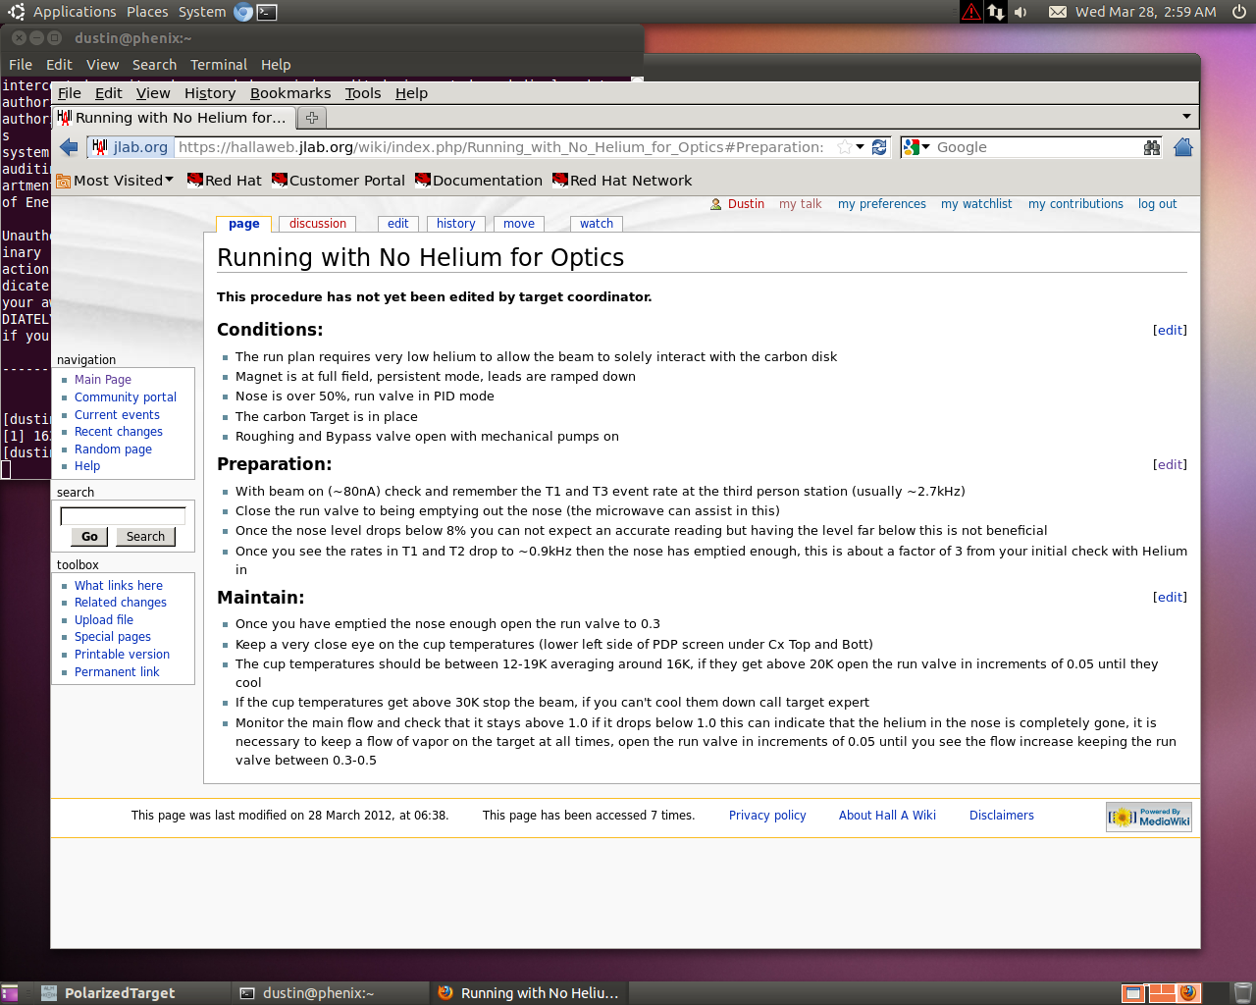
Task: Open the System menu in top panel
Action: click(x=202, y=12)
